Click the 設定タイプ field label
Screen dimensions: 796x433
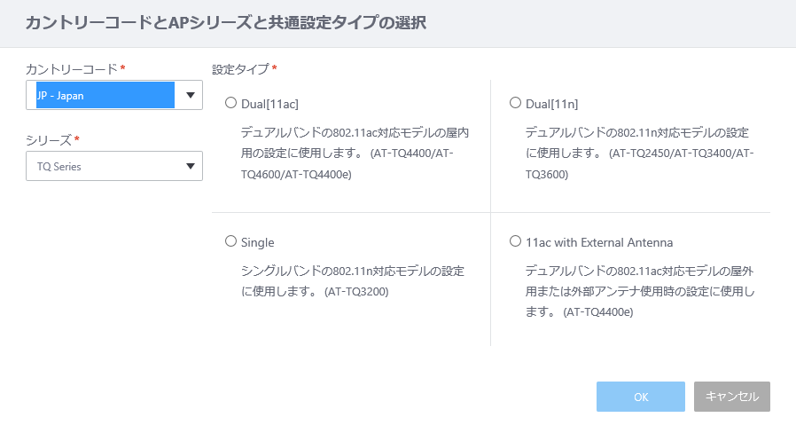(240, 69)
